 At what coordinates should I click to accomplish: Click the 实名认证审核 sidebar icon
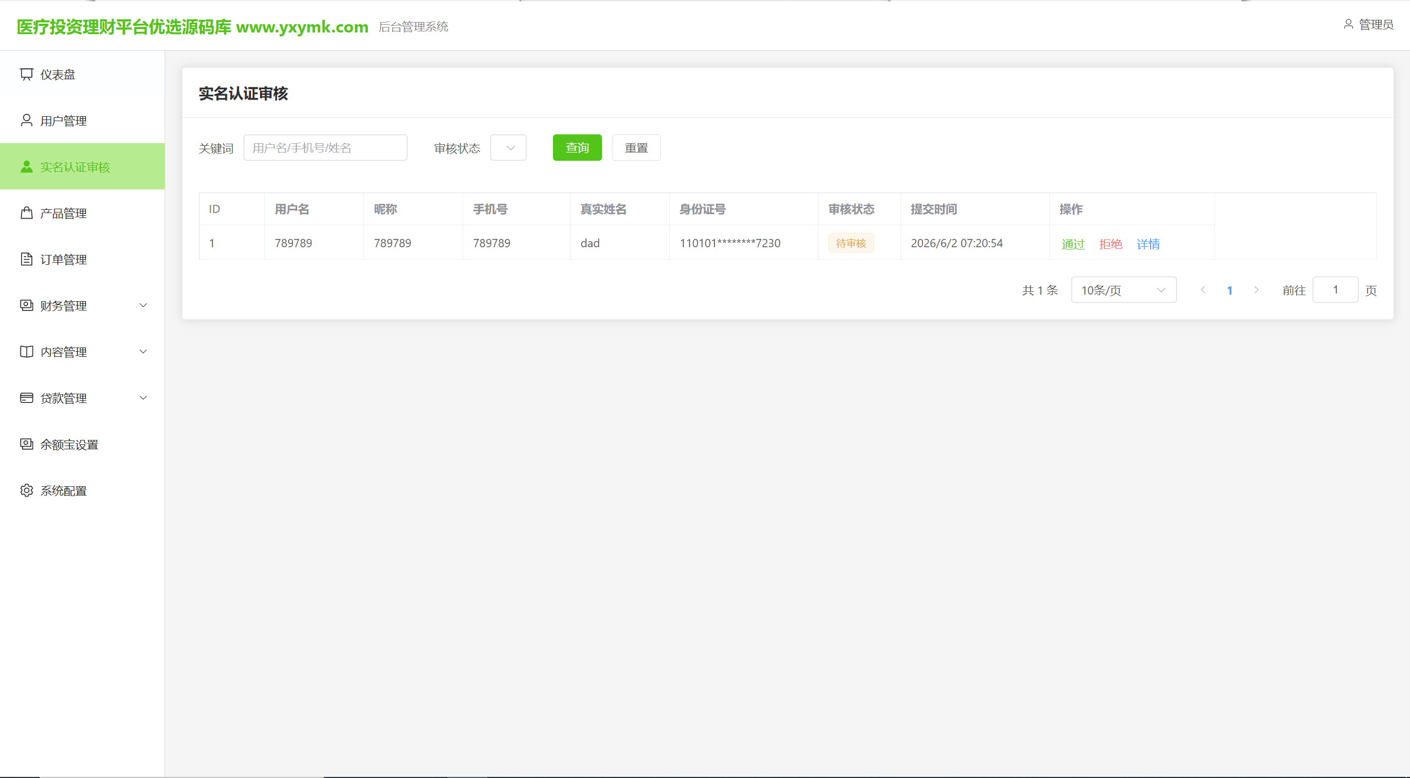click(x=26, y=167)
